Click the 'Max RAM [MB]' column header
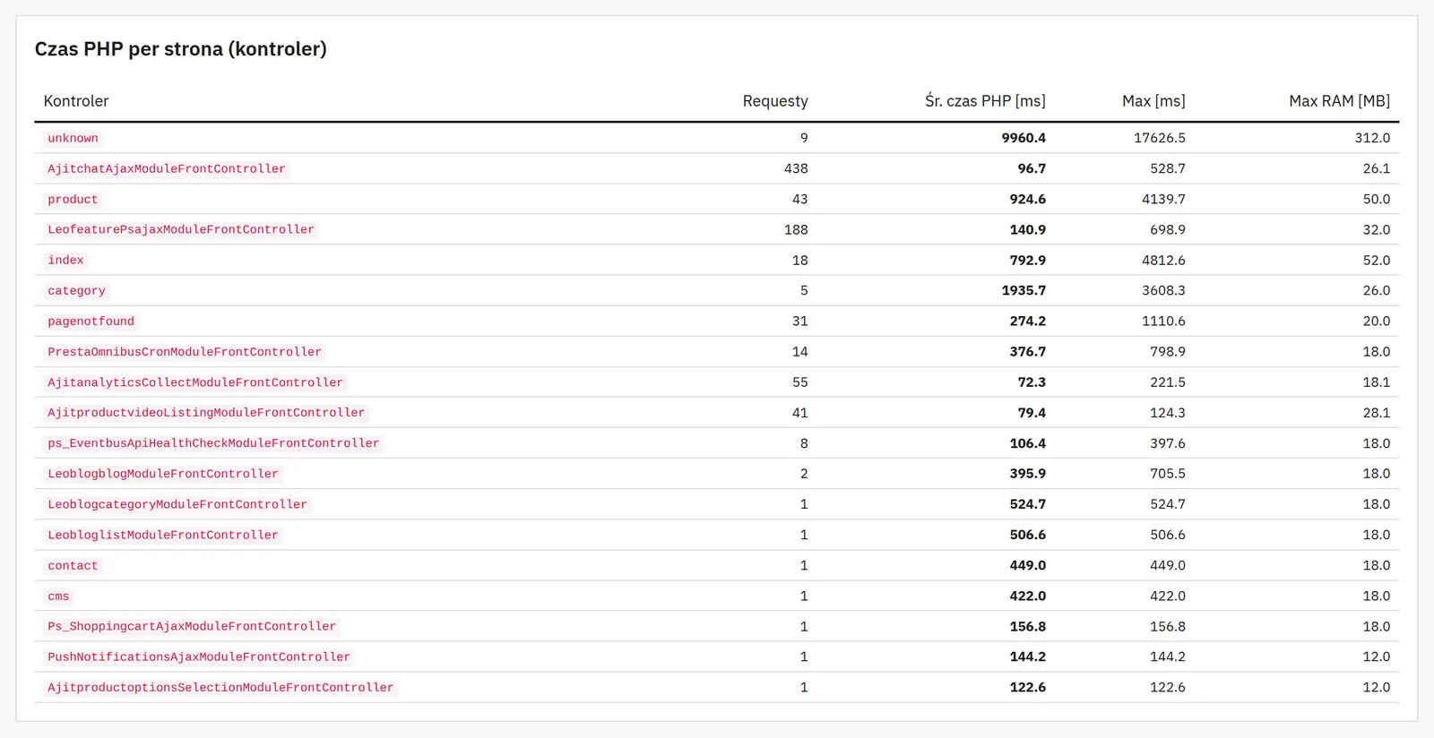 click(x=1339, y=101)
